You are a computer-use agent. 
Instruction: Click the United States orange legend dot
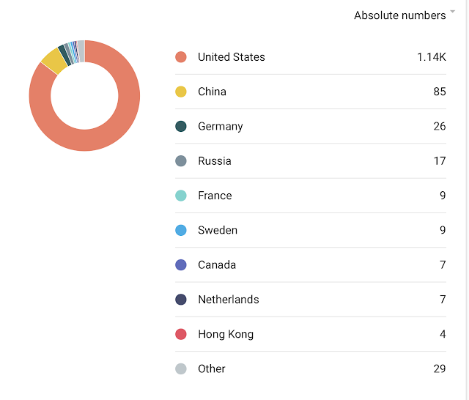click(181, 57)
